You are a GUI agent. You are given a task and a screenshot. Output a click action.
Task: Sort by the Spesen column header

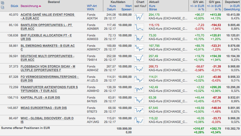coord(126,9)
